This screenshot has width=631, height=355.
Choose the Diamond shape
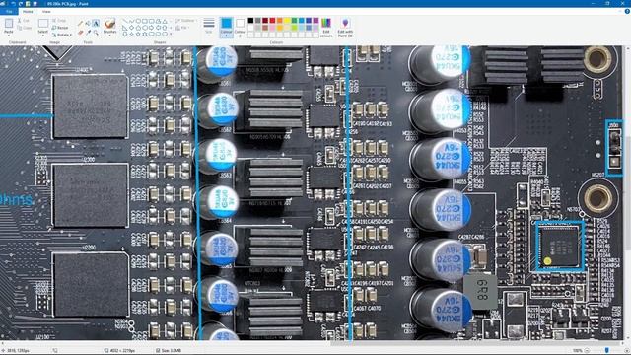131,28
